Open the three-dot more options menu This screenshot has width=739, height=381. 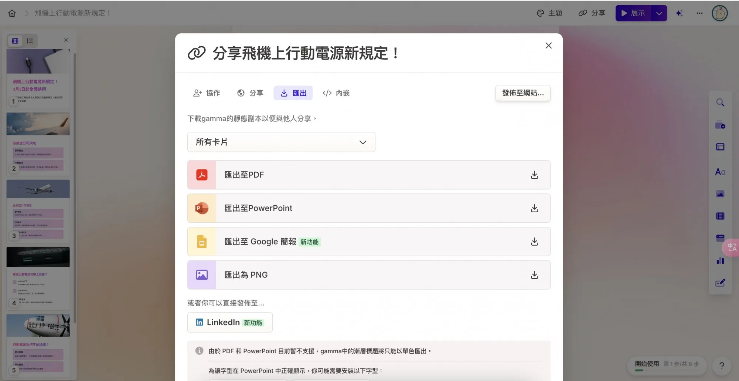pyautogui.click(x=699, y=13)
